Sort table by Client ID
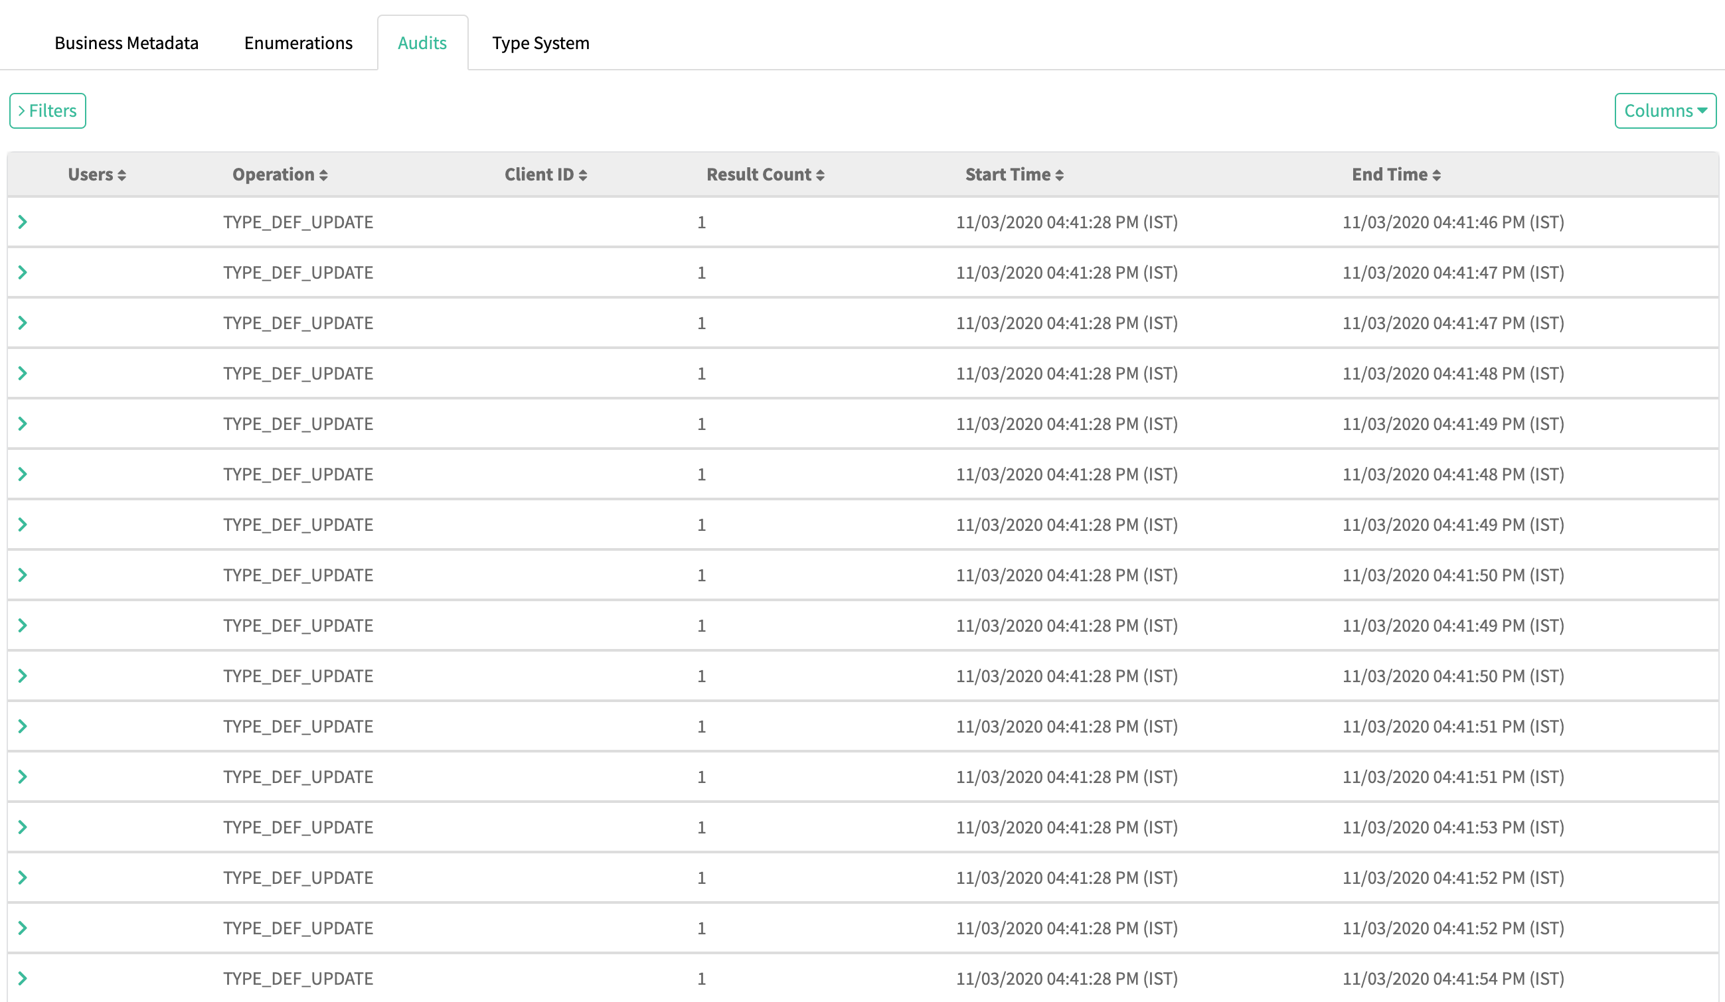The height and width of the screenshot is (1002, 1725). pos(582,175)
